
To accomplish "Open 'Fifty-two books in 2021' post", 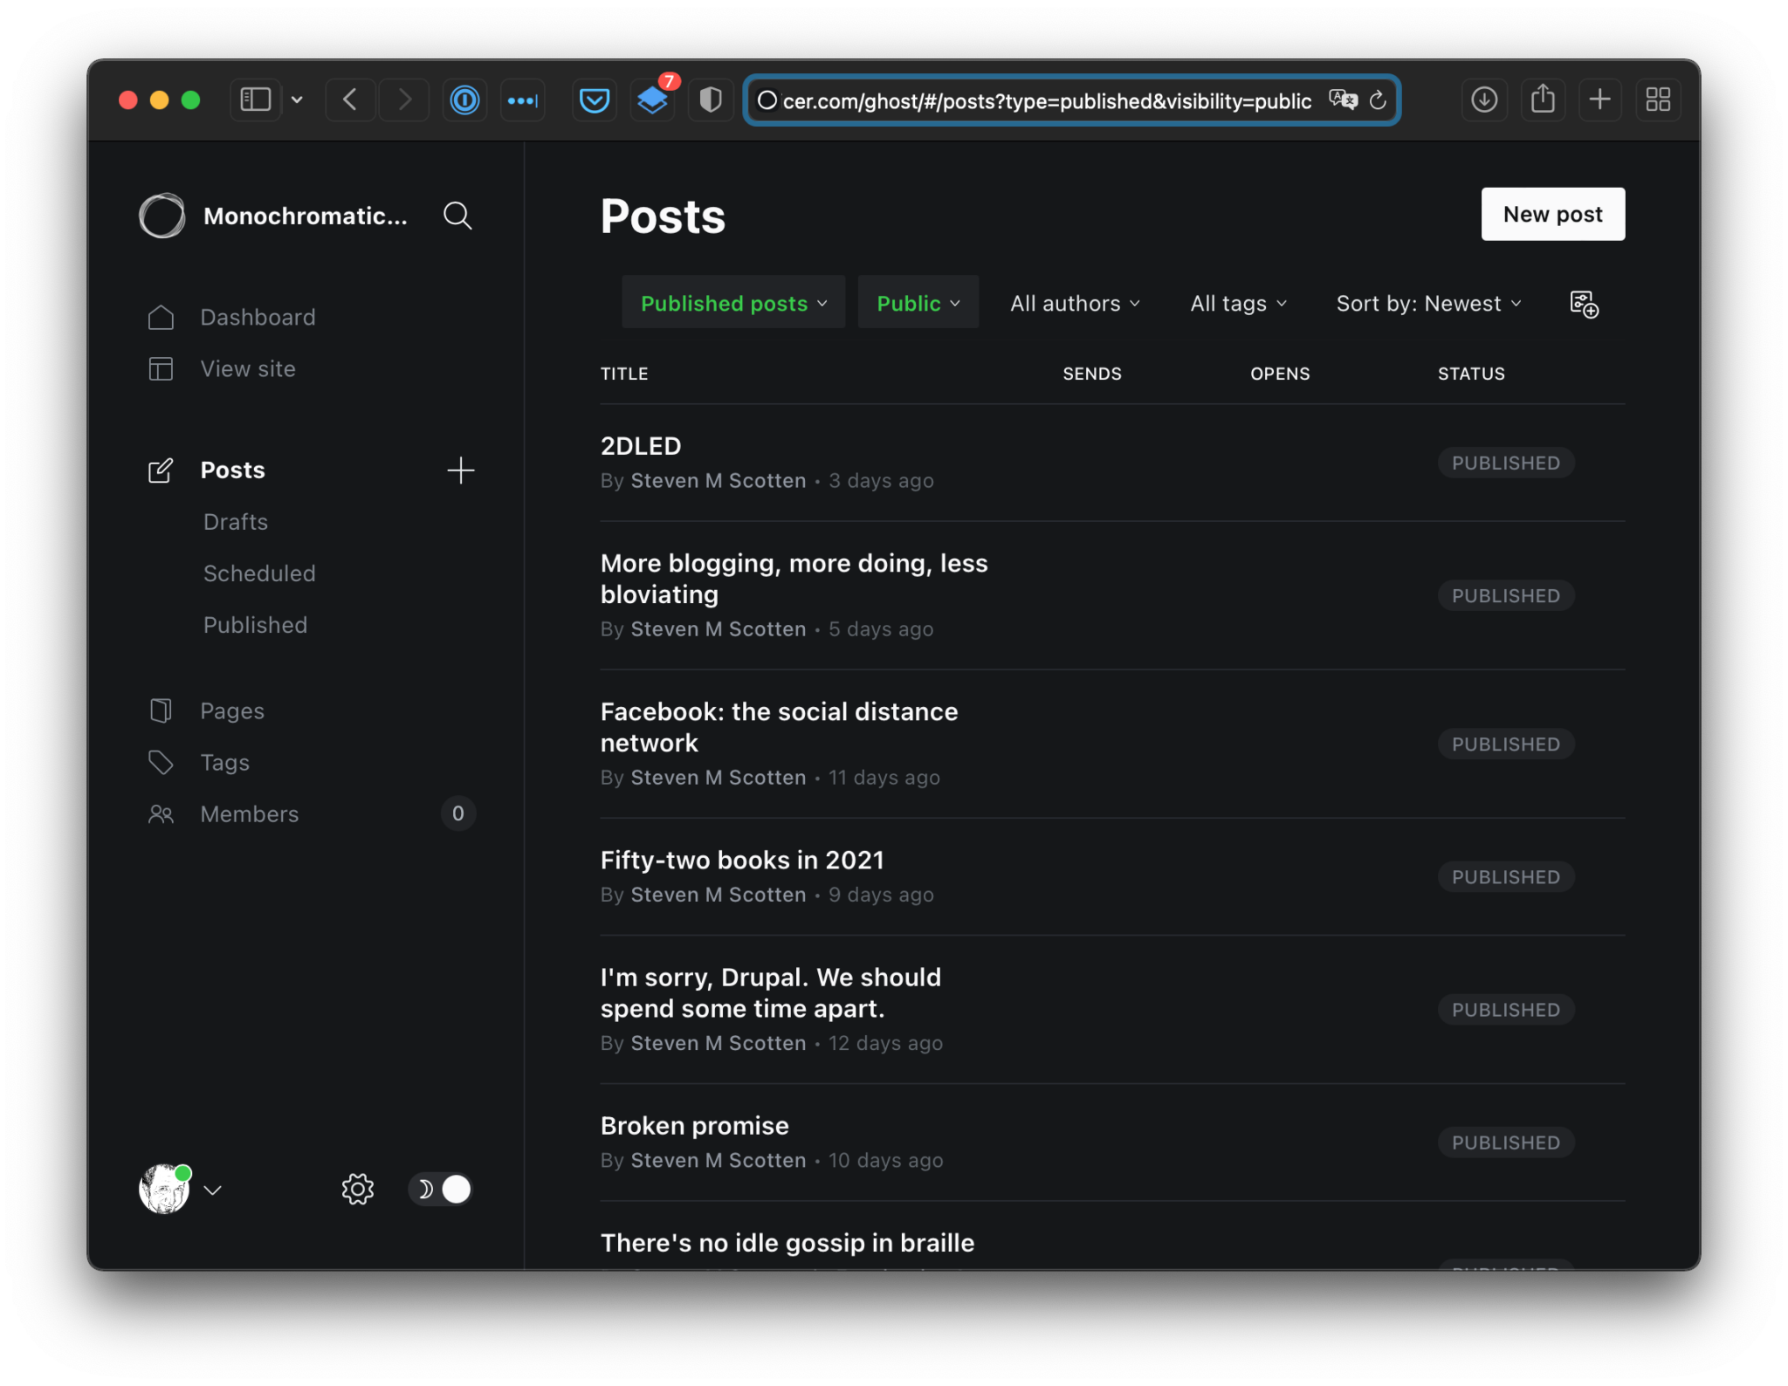I will point(742,860).
